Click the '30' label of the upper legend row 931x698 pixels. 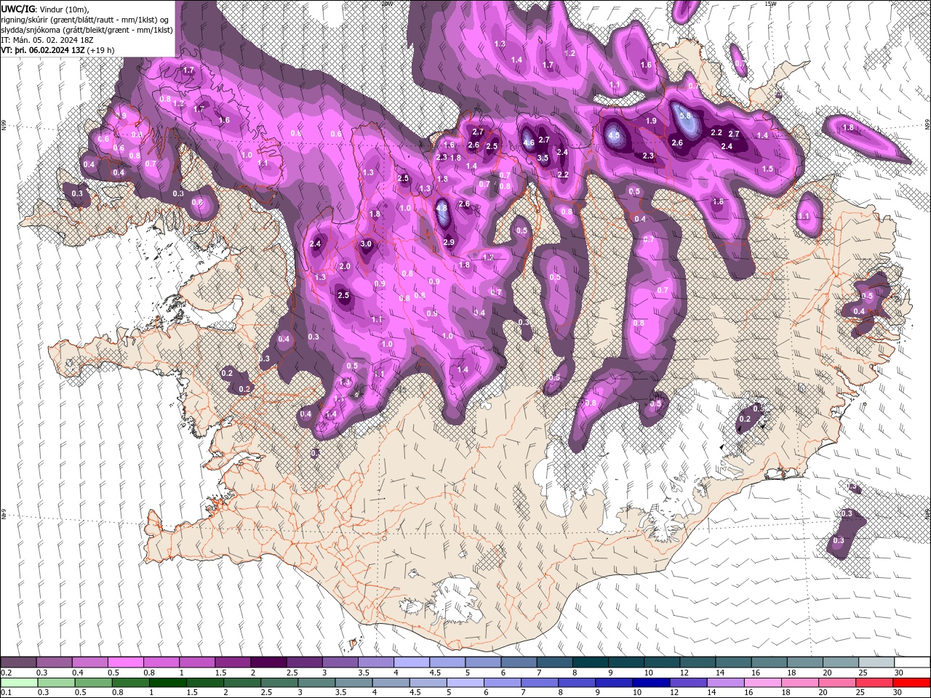pyautogui.click(x=899, y=673)
